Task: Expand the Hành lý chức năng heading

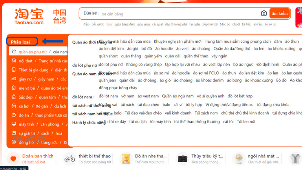Action: click(x=89, y=122)
